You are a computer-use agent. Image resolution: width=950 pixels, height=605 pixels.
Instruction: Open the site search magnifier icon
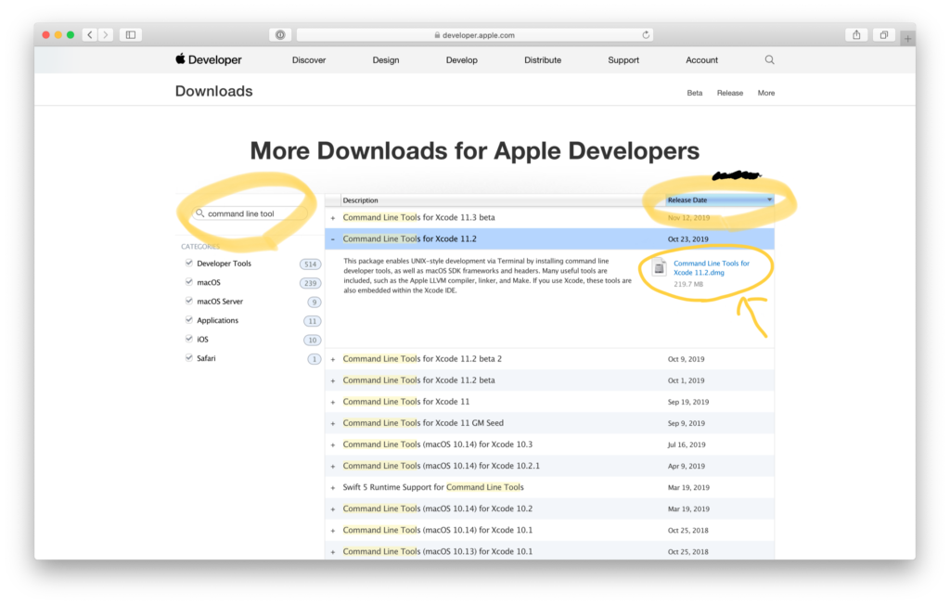coord(769,60)
